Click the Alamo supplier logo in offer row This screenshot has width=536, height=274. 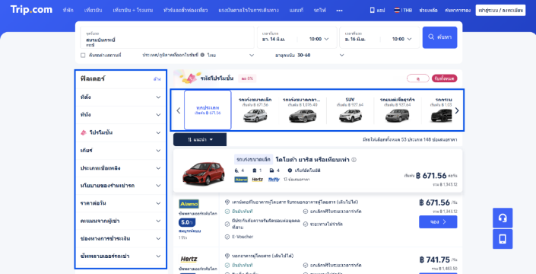click(x=189, y=204)
